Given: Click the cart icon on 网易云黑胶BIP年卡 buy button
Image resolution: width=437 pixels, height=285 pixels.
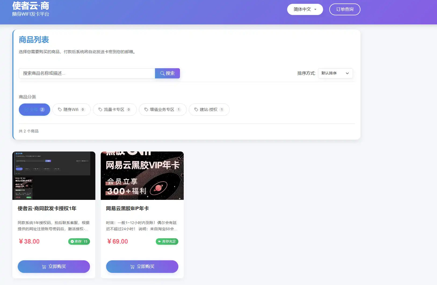Looking at the screenshot, I should pos(132,266).
